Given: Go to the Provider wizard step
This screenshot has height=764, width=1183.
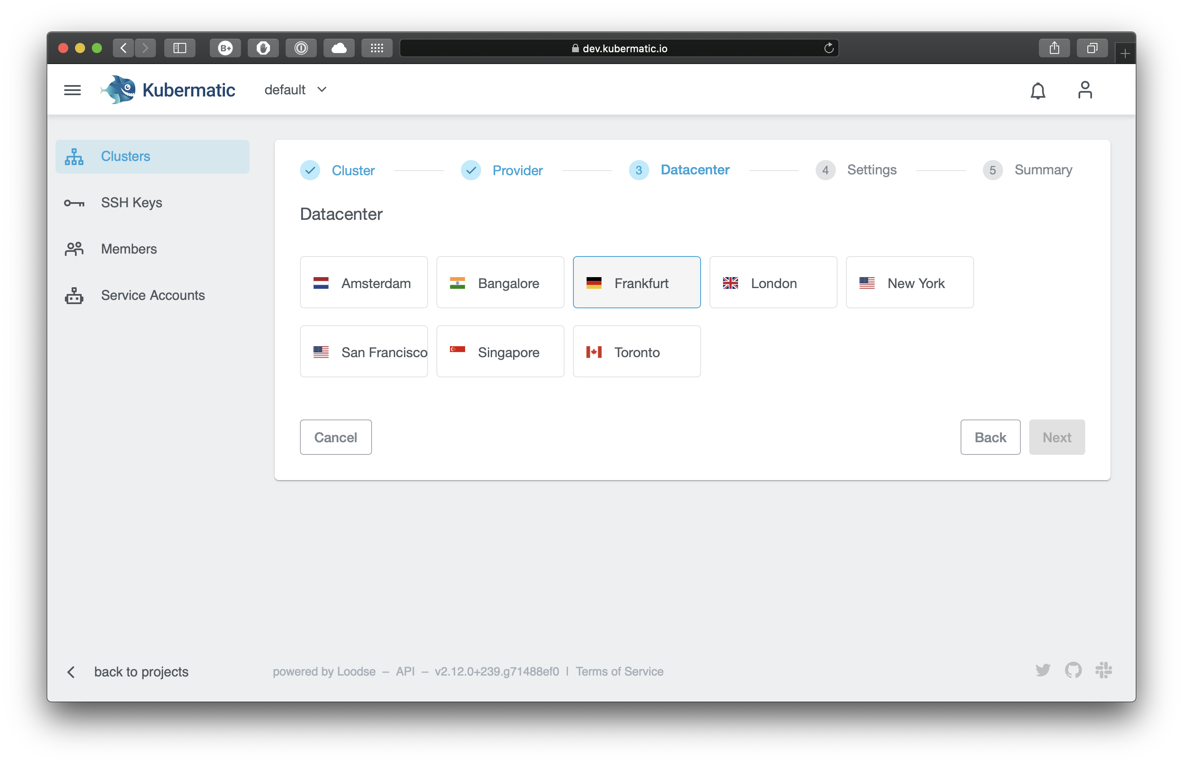Looking at the screenshot, I should click(517, 171).
